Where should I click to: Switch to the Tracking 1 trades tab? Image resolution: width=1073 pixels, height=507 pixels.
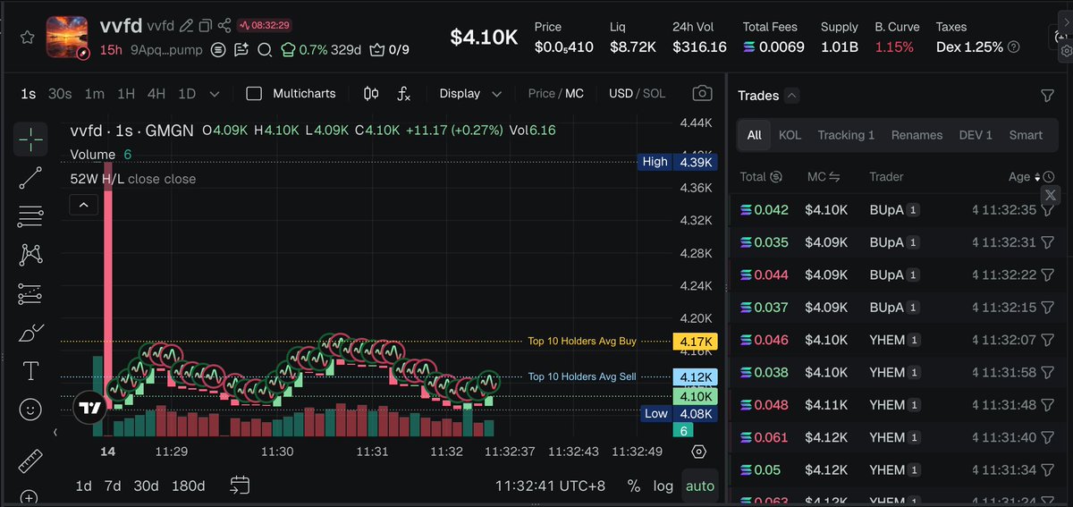[846, 135]
